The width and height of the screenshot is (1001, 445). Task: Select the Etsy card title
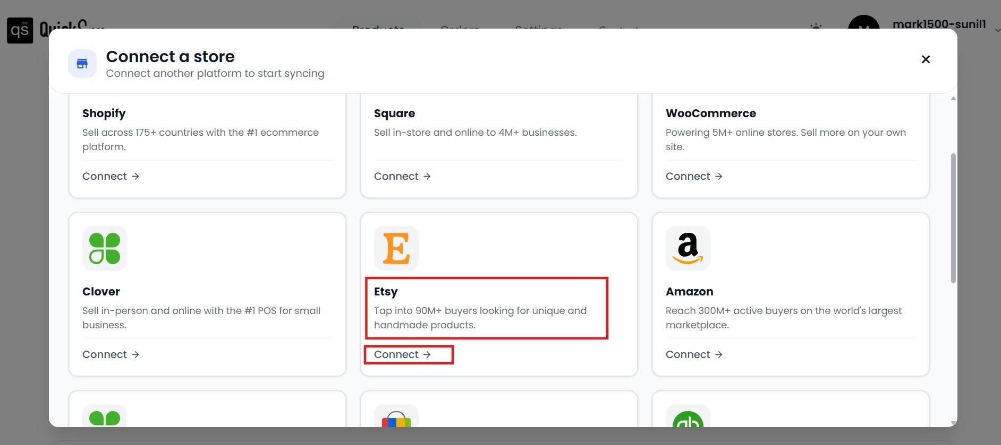point(386,292)
